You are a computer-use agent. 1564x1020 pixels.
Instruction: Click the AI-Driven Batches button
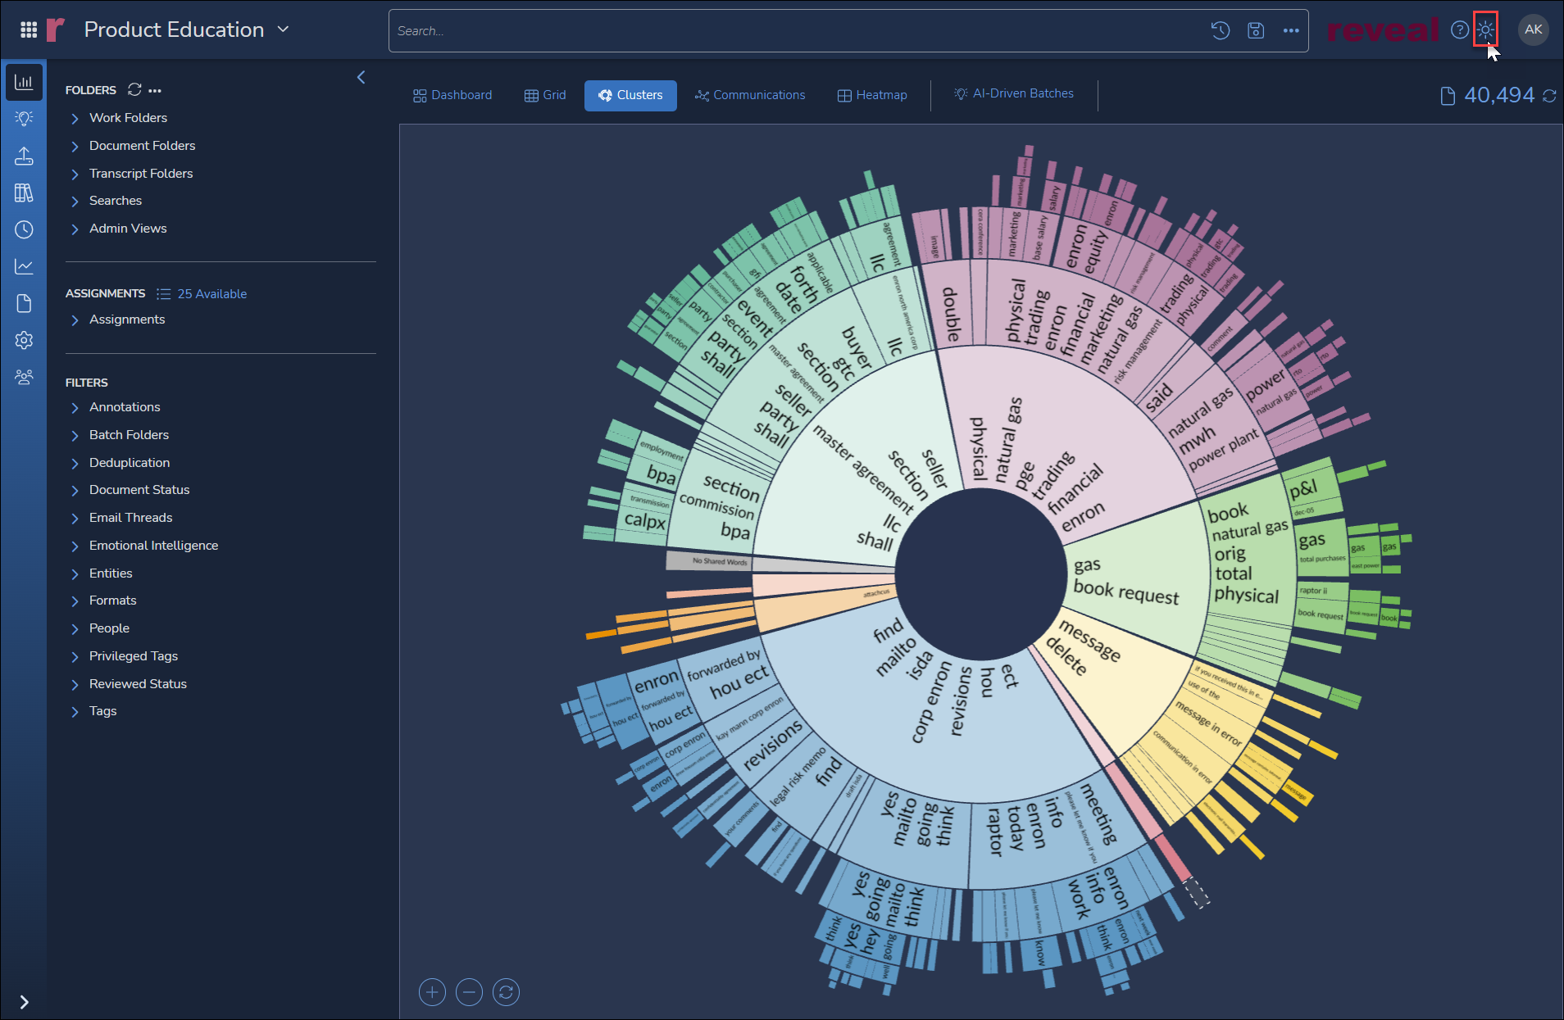coord(1014,93)
